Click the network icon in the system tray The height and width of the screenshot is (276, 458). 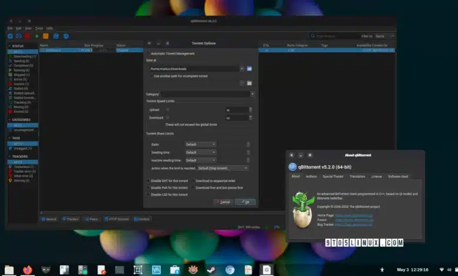click(442, 270)
